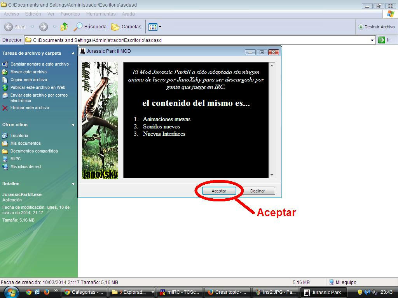
Task: Click the red X delete icon
Action: click(x=5, y=108)
